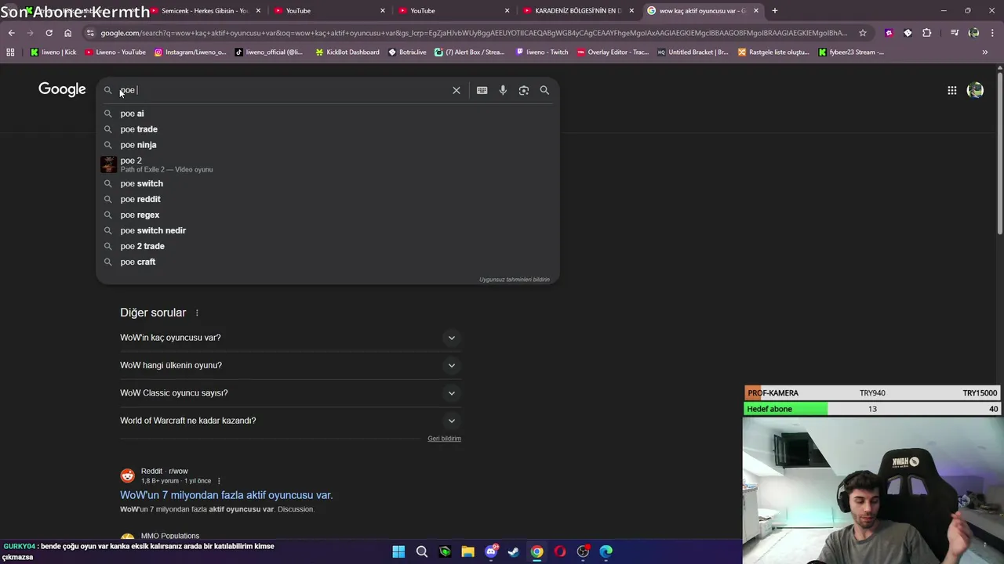Select the "poe ninja" suggestion

(328, 145)
